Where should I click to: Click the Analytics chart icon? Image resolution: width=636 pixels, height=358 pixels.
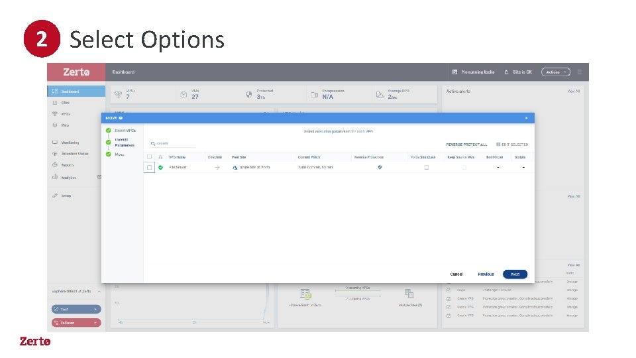point(55,177)
